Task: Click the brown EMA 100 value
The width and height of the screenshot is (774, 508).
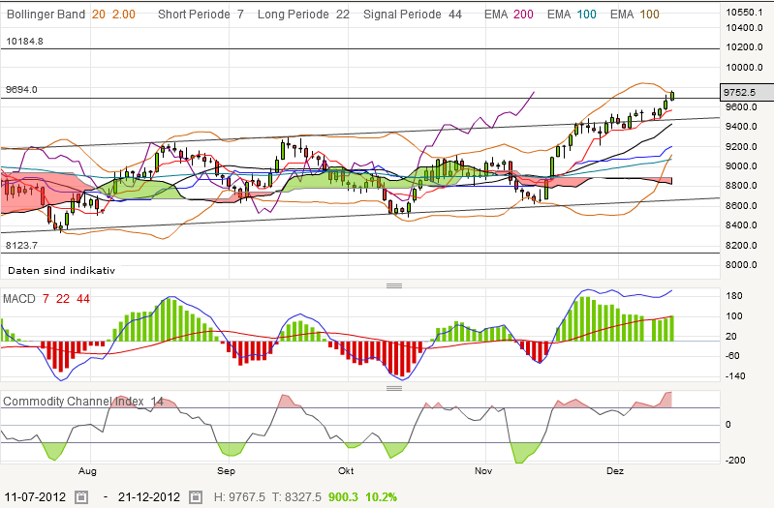Action: pyautogui.click(x=650, y=15)
